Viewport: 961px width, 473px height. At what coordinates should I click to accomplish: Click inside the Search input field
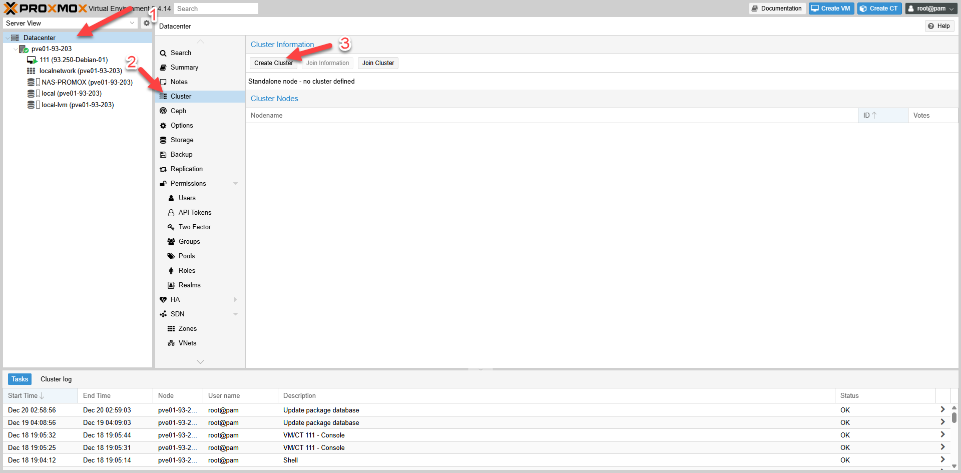click(x=216, y=8)
